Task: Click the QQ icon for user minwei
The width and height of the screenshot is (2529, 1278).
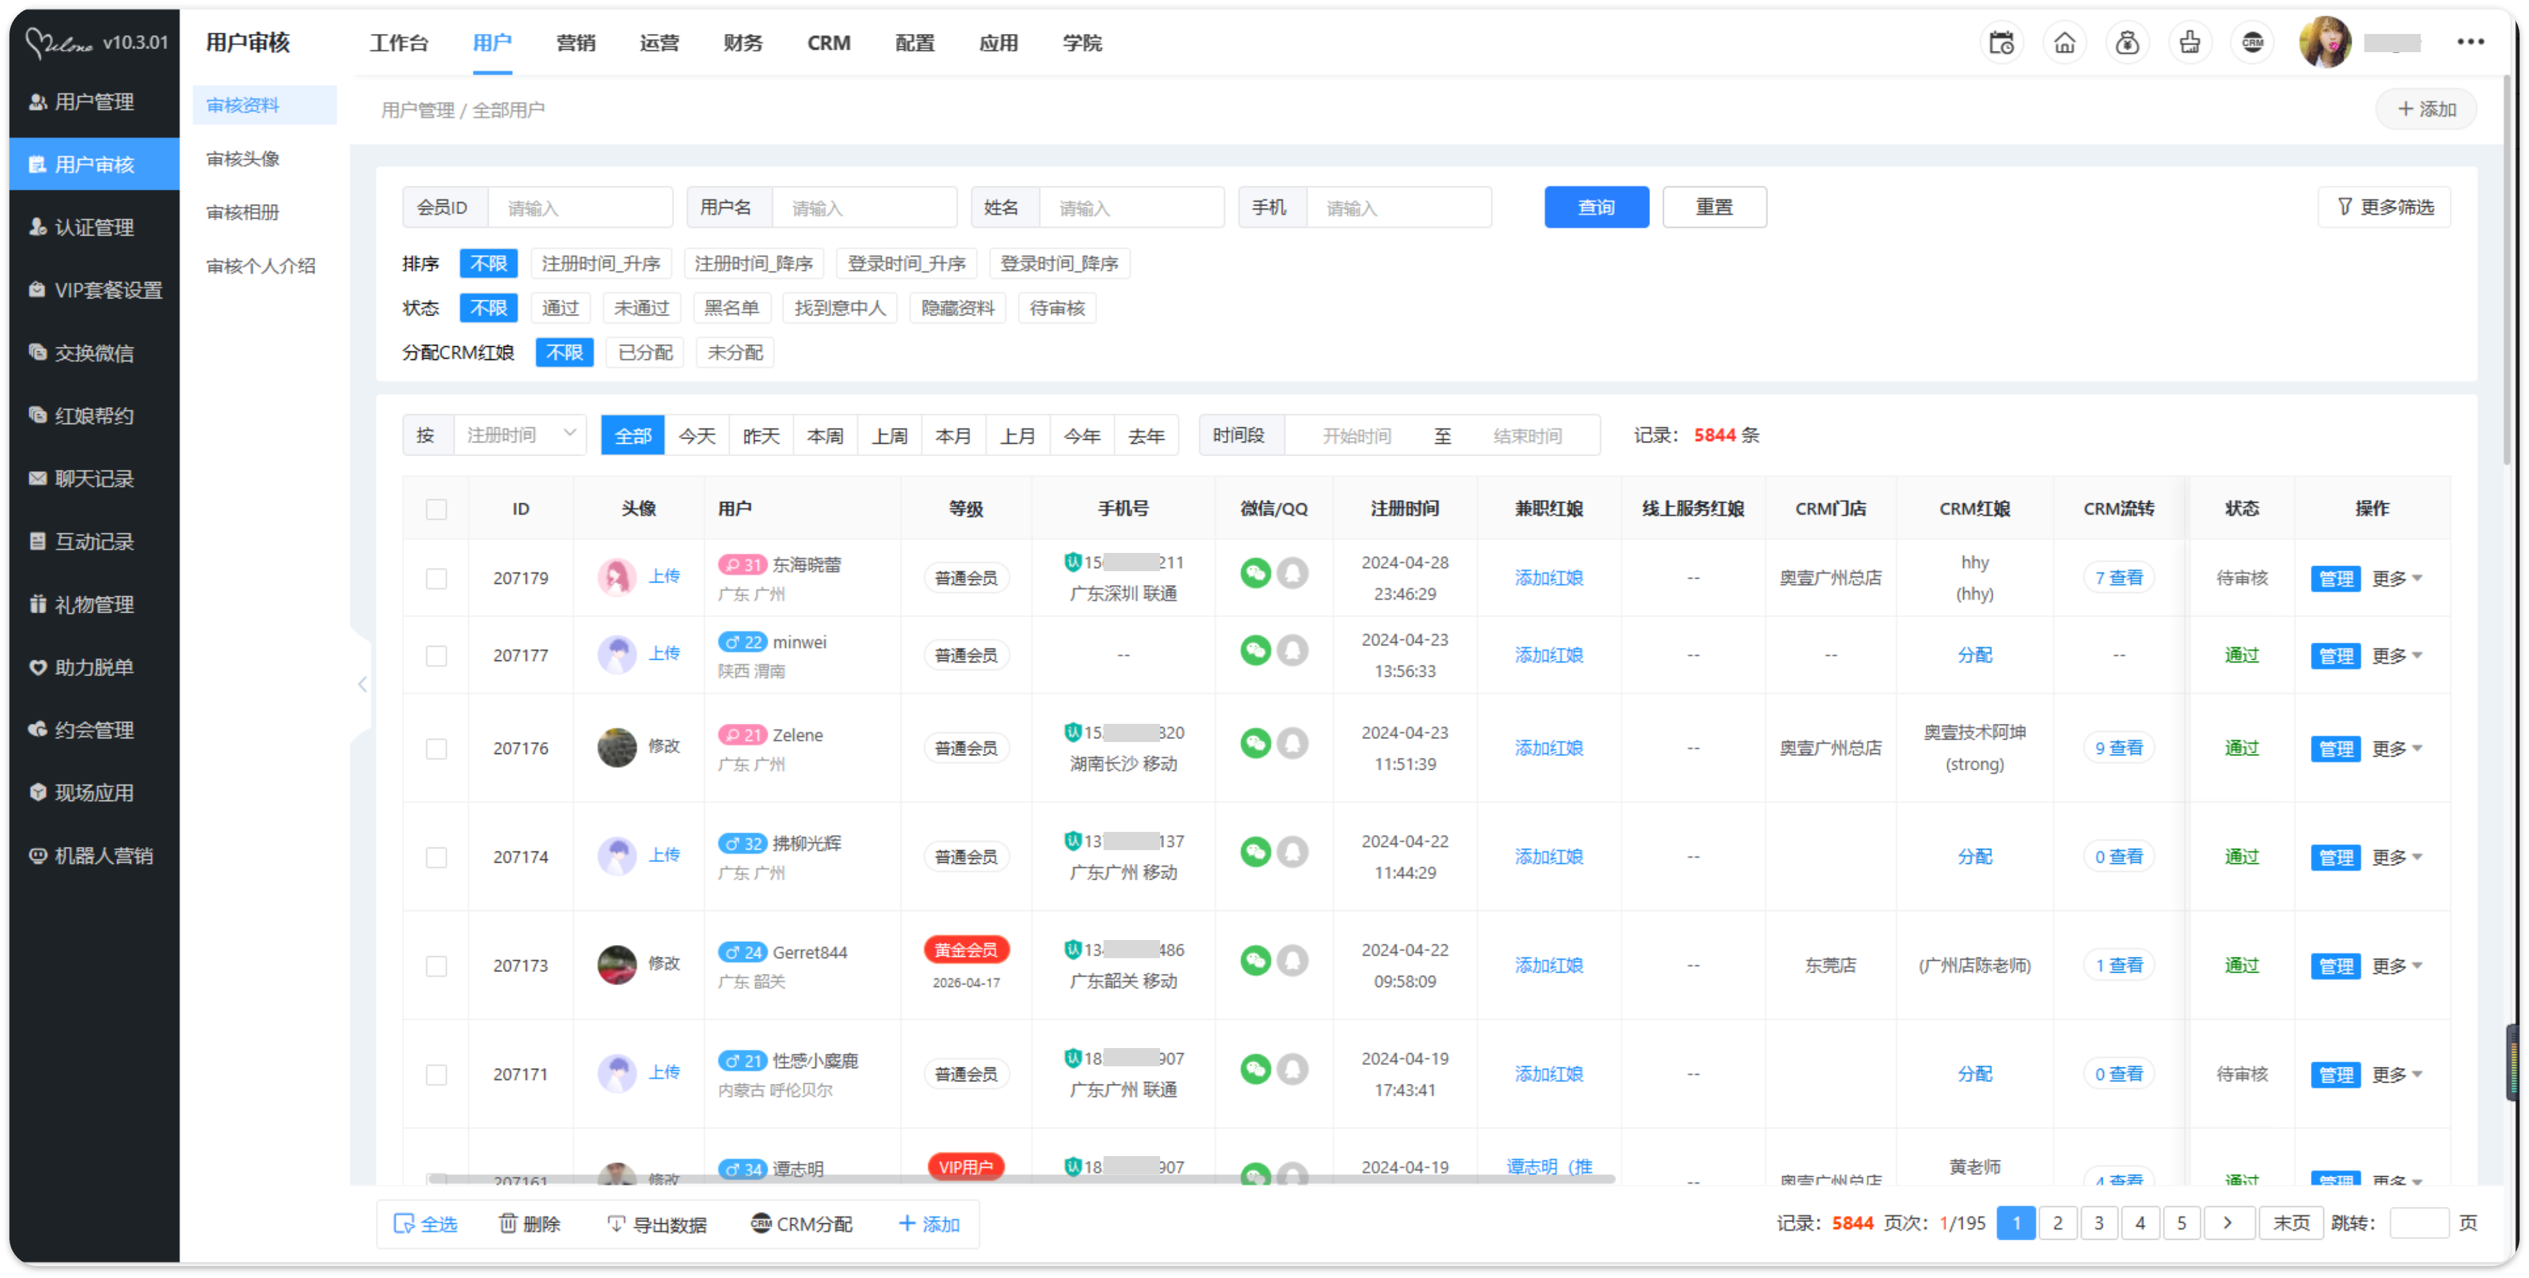Action: [1293, 650]
